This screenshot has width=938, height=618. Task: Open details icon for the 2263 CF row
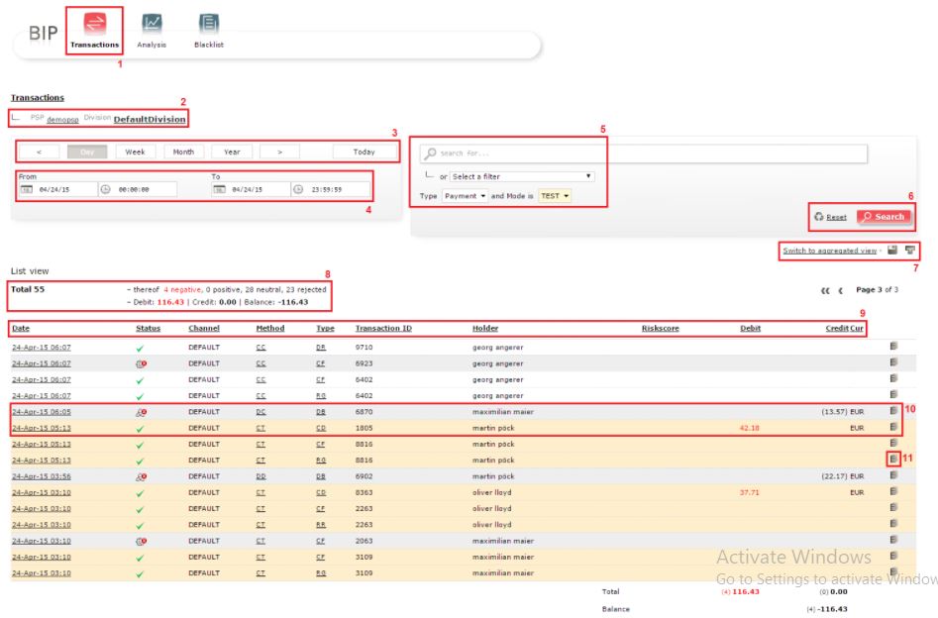(893, 507)
